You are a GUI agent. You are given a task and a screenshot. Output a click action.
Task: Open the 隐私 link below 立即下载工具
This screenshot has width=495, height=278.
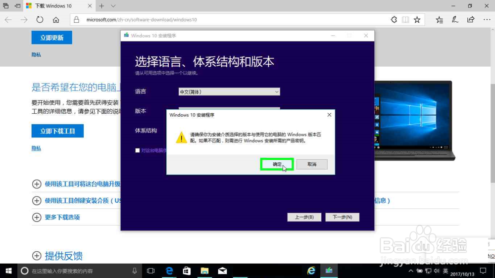(x=36, y=148)
